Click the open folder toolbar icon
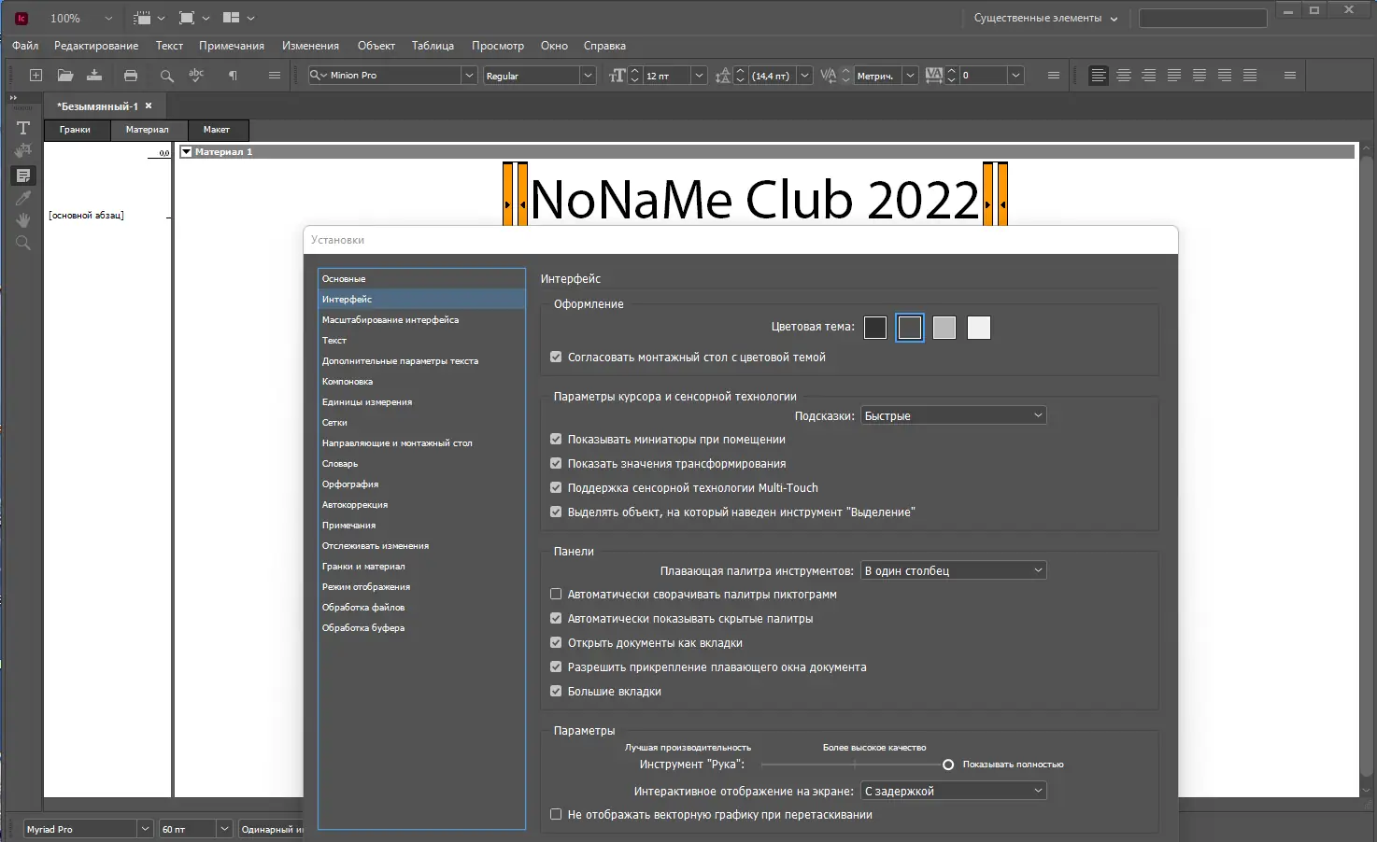 click(x=64, y=75)
